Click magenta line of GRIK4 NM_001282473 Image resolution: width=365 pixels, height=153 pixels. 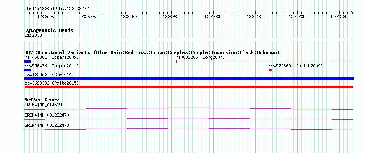coord(189,129)
